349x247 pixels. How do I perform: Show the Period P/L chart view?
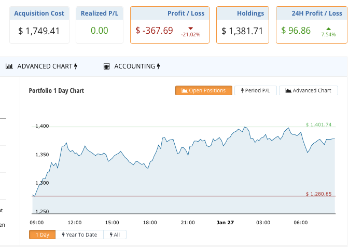pyautogui.click(x=256, y=91)
